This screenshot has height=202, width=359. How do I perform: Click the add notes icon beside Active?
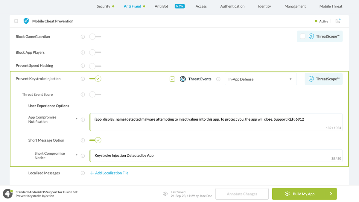click(338, 21)
